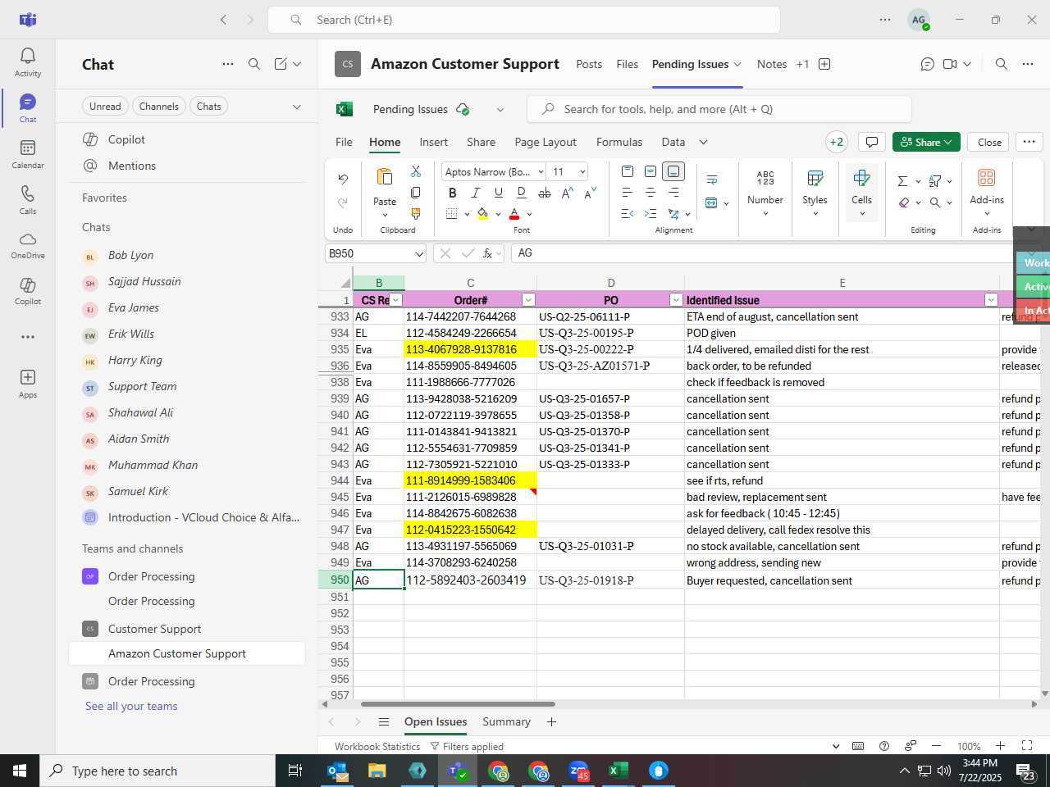Click the Increase Indent icon
Image resolution: width=1050 pixels, height=787 pixels.
(651, 214)
